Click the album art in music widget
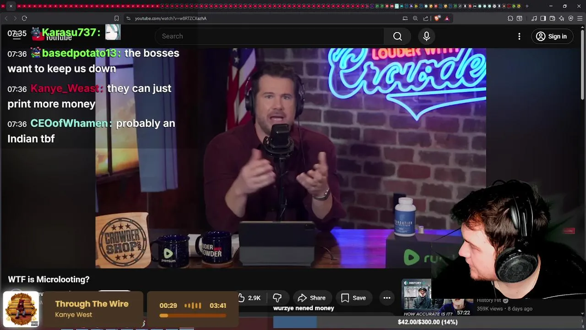This screenshot has width=586, height=330. coord(21,309)
